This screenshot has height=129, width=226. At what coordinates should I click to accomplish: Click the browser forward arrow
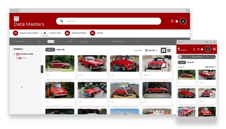(x=15, y=11)
